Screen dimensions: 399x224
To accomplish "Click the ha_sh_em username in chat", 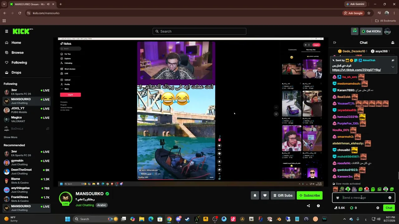I will [349, 77].
